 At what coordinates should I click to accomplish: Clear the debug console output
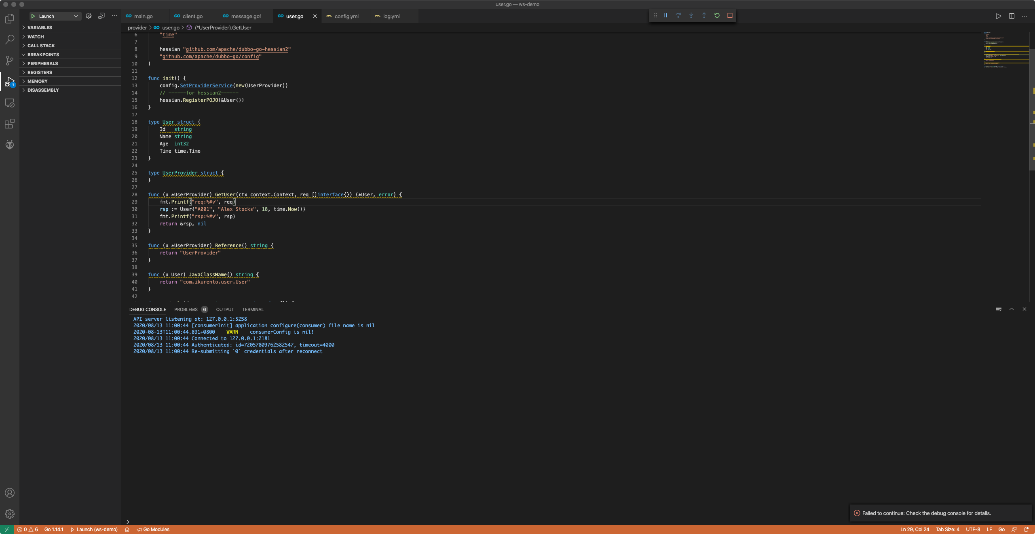pyautogui.click(x=999, y=309)
